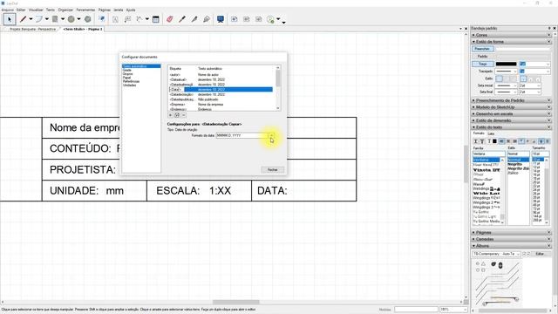Select the Label tool
This screenshot has width=558, height=314.
tap(127, 19)
